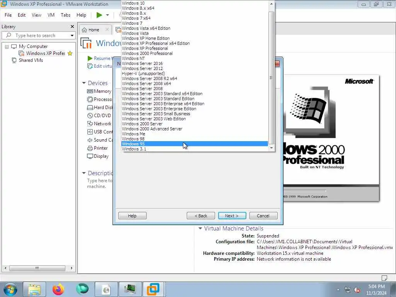The width and height of the screenshot is (396, 297).
Task: Click the Windows XP Professional VM icon in Library
Action: click(22, 53)
